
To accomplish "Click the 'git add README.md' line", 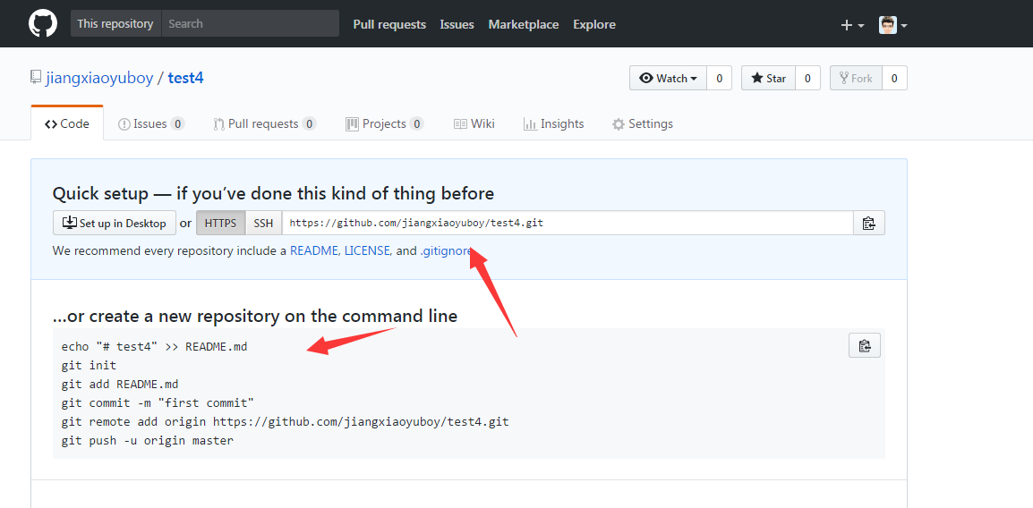I will (120, 385).
